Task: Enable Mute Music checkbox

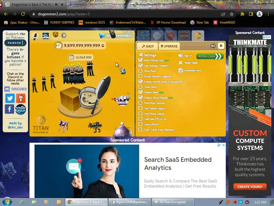Action: tap(140, 71)
